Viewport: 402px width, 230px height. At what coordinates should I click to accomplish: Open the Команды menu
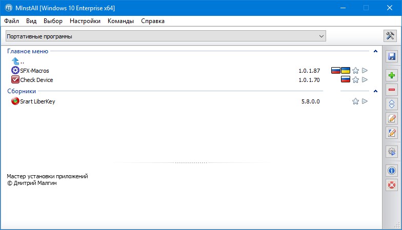tap(121, 21)
